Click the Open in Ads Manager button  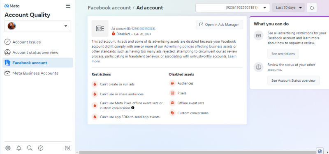(219, 25)
